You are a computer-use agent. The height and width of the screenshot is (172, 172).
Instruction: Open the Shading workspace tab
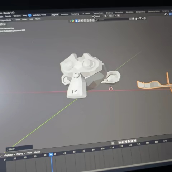pos(109,13)
